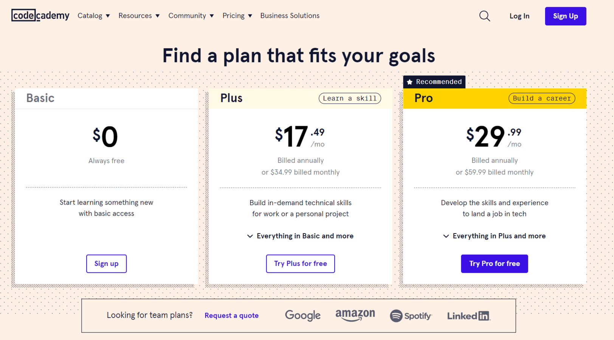Open the Pricing dropdown
This screenshot has height=340, width=614.
click(x=237, y=15)
